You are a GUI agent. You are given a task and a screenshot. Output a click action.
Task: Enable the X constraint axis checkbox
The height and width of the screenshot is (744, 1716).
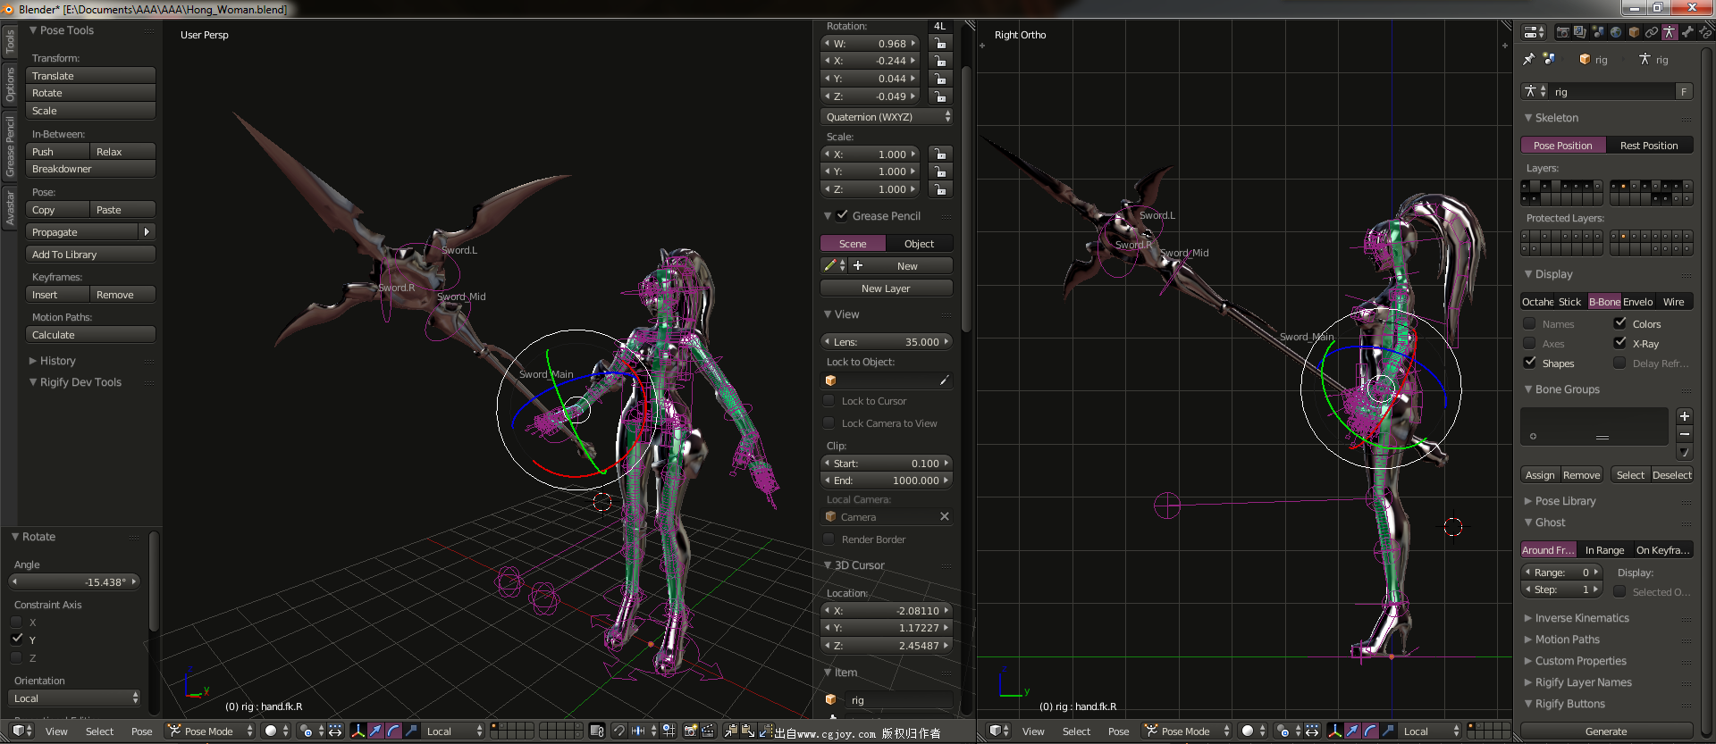point(17,622)
